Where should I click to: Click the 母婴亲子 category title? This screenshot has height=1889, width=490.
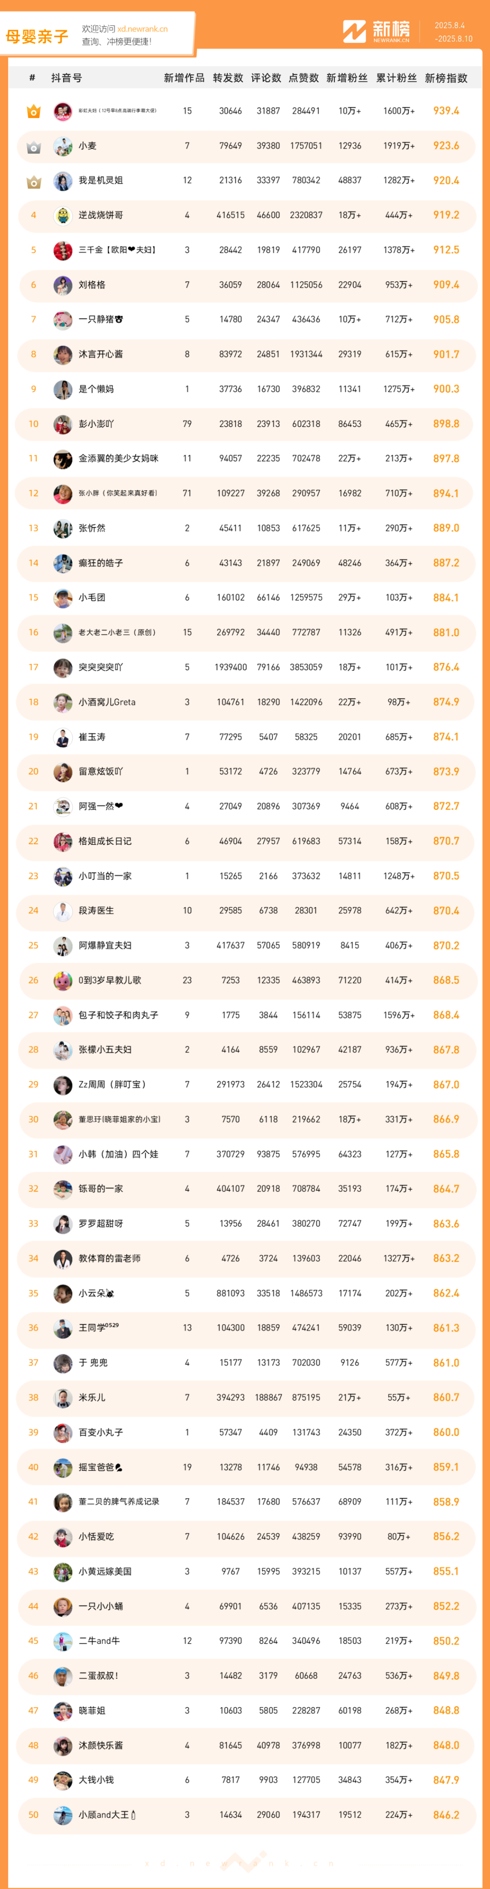pyautogui.click(x=37, y=36)
